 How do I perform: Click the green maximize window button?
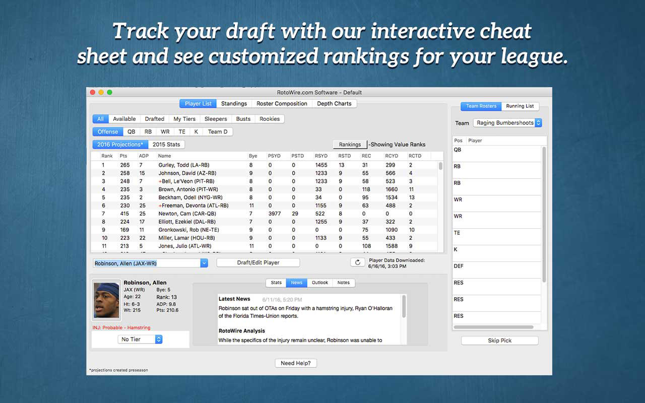(x=109, y=92)
